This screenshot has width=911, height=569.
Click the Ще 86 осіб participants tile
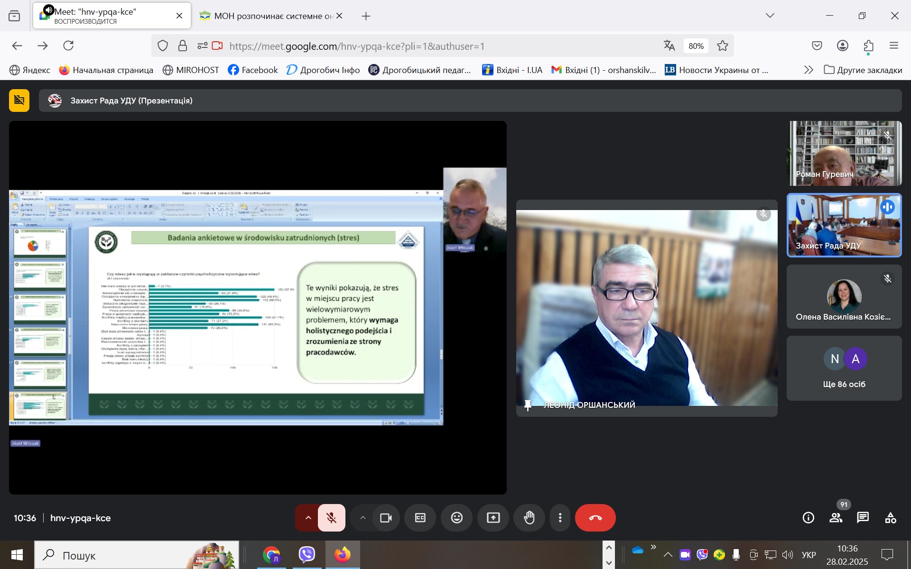[844, 368]
